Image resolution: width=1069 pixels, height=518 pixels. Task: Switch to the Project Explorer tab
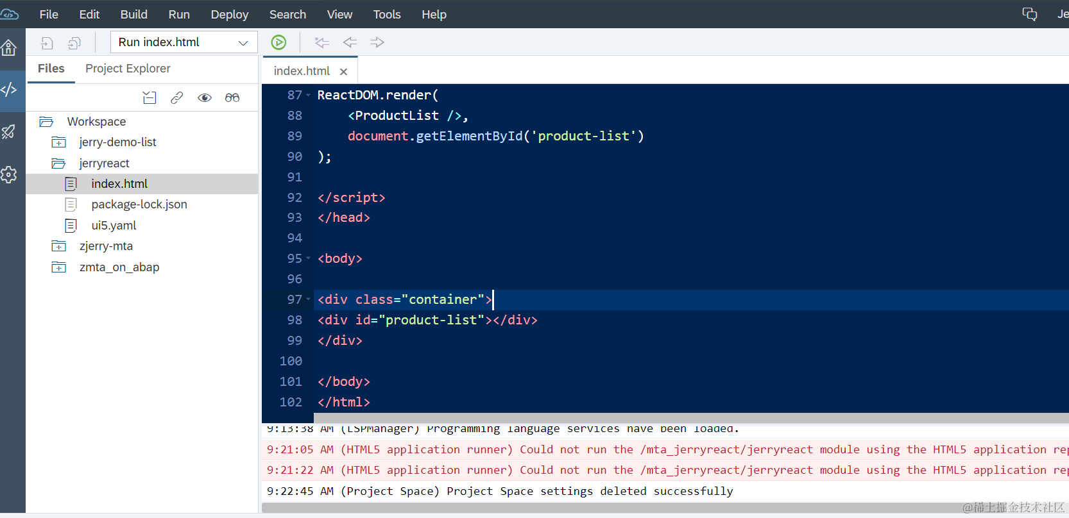(x=128, y=69)
